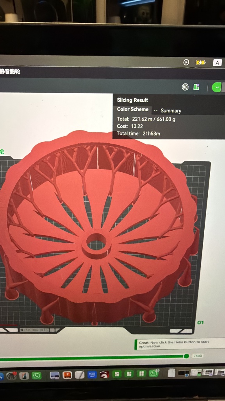225x401 pixels.
Task: Open the blue app icon in dock
Action: pyautogui.click(x=92, y=374)
